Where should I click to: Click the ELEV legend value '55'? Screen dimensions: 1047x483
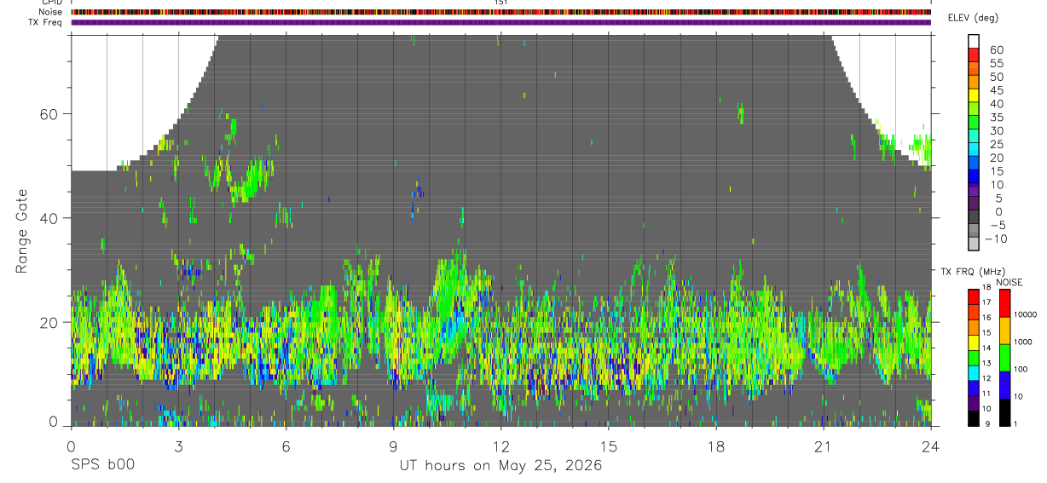pyautogui.click(x=997, y=63)
